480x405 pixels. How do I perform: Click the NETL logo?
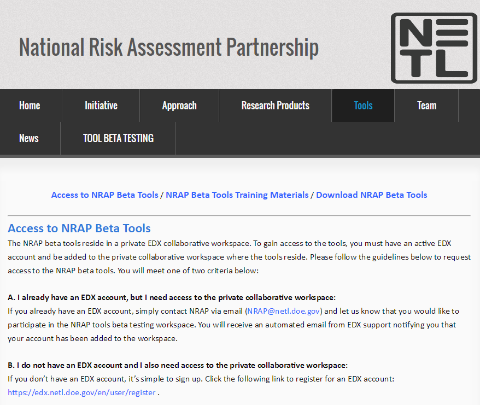[x=434, y=46]
